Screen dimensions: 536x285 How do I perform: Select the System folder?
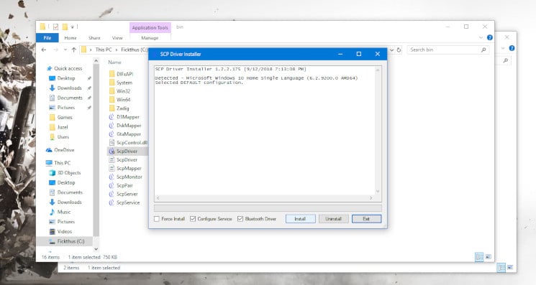click(x=124, y=83)
